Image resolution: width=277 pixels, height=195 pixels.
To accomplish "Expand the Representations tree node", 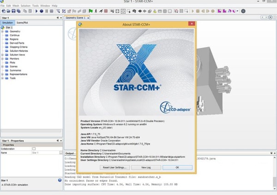I will coord(2,74).
